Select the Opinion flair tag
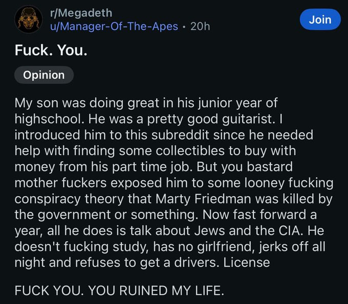 click(x=44, y=75)
